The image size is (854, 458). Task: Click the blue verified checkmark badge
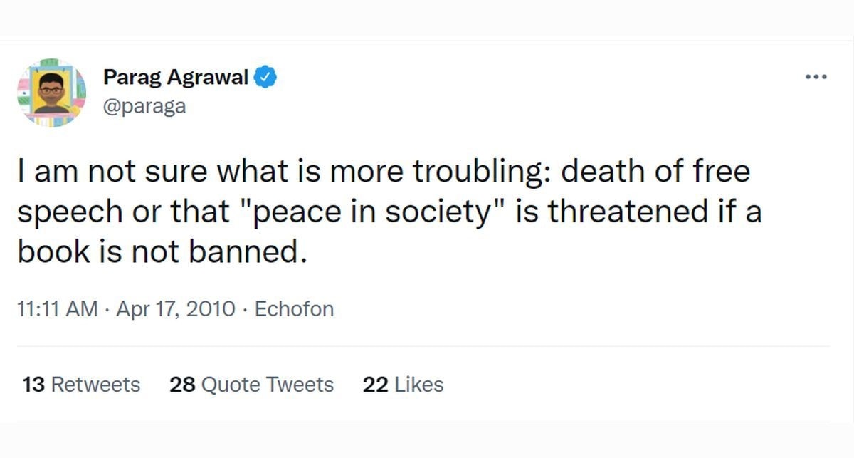click(265, 77)
